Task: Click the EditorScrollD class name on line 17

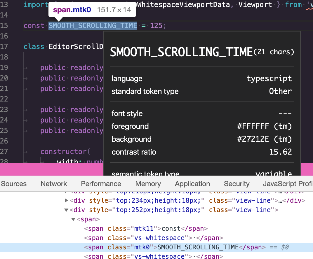Action: (x=76, y=46)
